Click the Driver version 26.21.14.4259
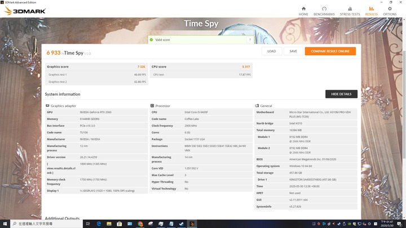The width and height of the screenshot is (406, 228). [89, 157]
